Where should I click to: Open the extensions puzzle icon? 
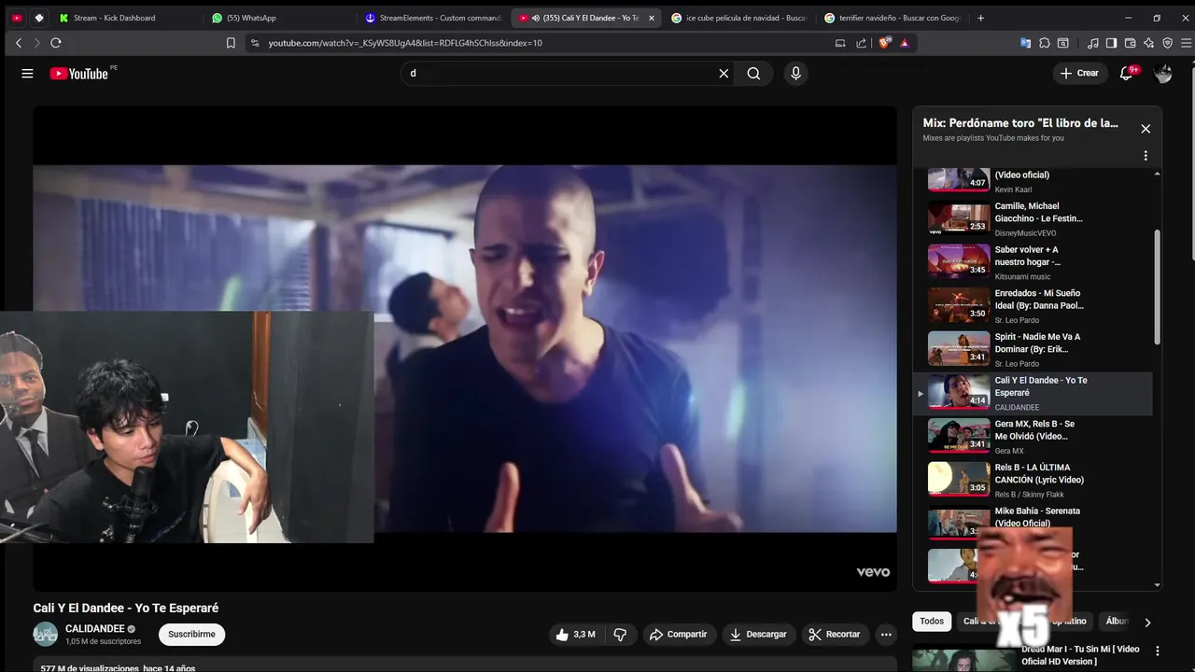pos(1045,43)
